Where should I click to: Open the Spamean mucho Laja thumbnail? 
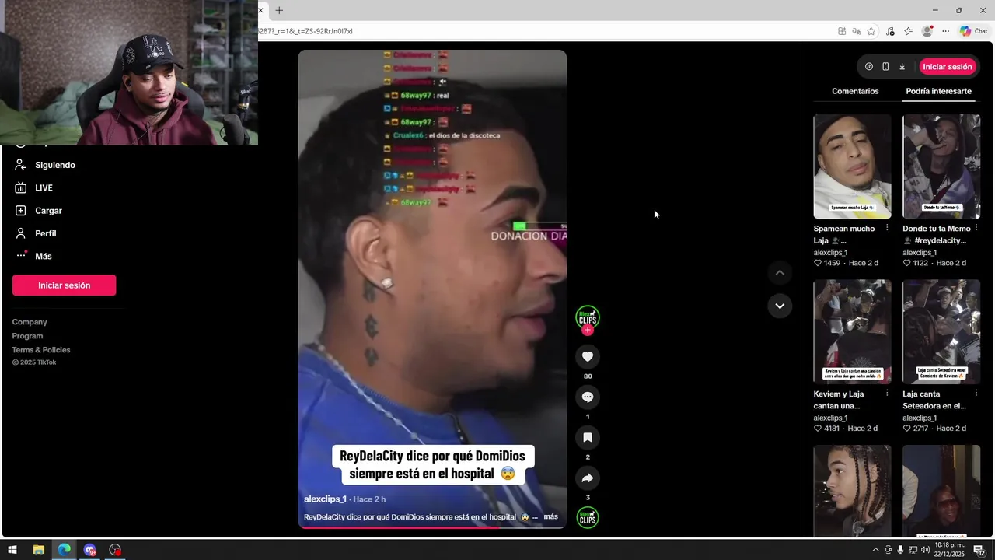[852, 166]
